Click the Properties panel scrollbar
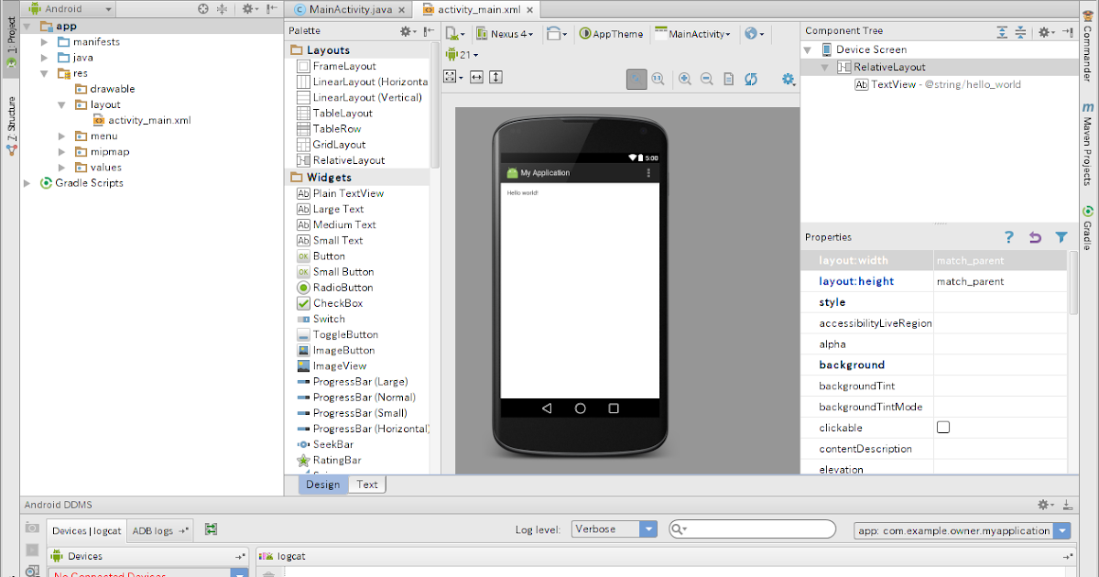1099x577 pixels. click(1073, 283)
